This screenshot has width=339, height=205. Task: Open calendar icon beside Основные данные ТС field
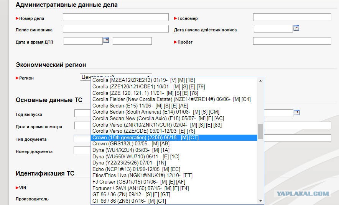(x=297, y=112)
